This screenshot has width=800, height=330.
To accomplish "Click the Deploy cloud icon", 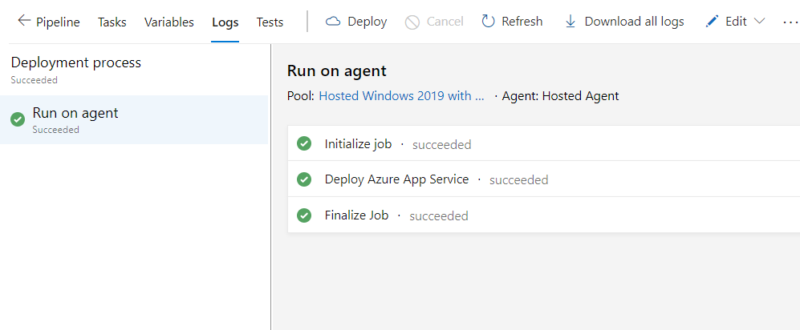I will 333,22.
